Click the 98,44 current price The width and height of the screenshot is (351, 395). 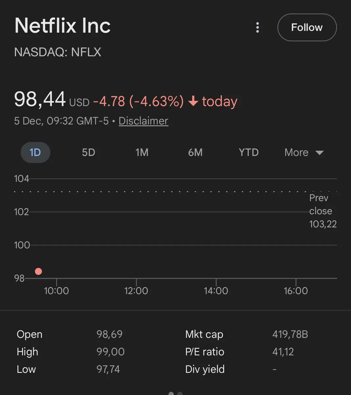[40, 99]
